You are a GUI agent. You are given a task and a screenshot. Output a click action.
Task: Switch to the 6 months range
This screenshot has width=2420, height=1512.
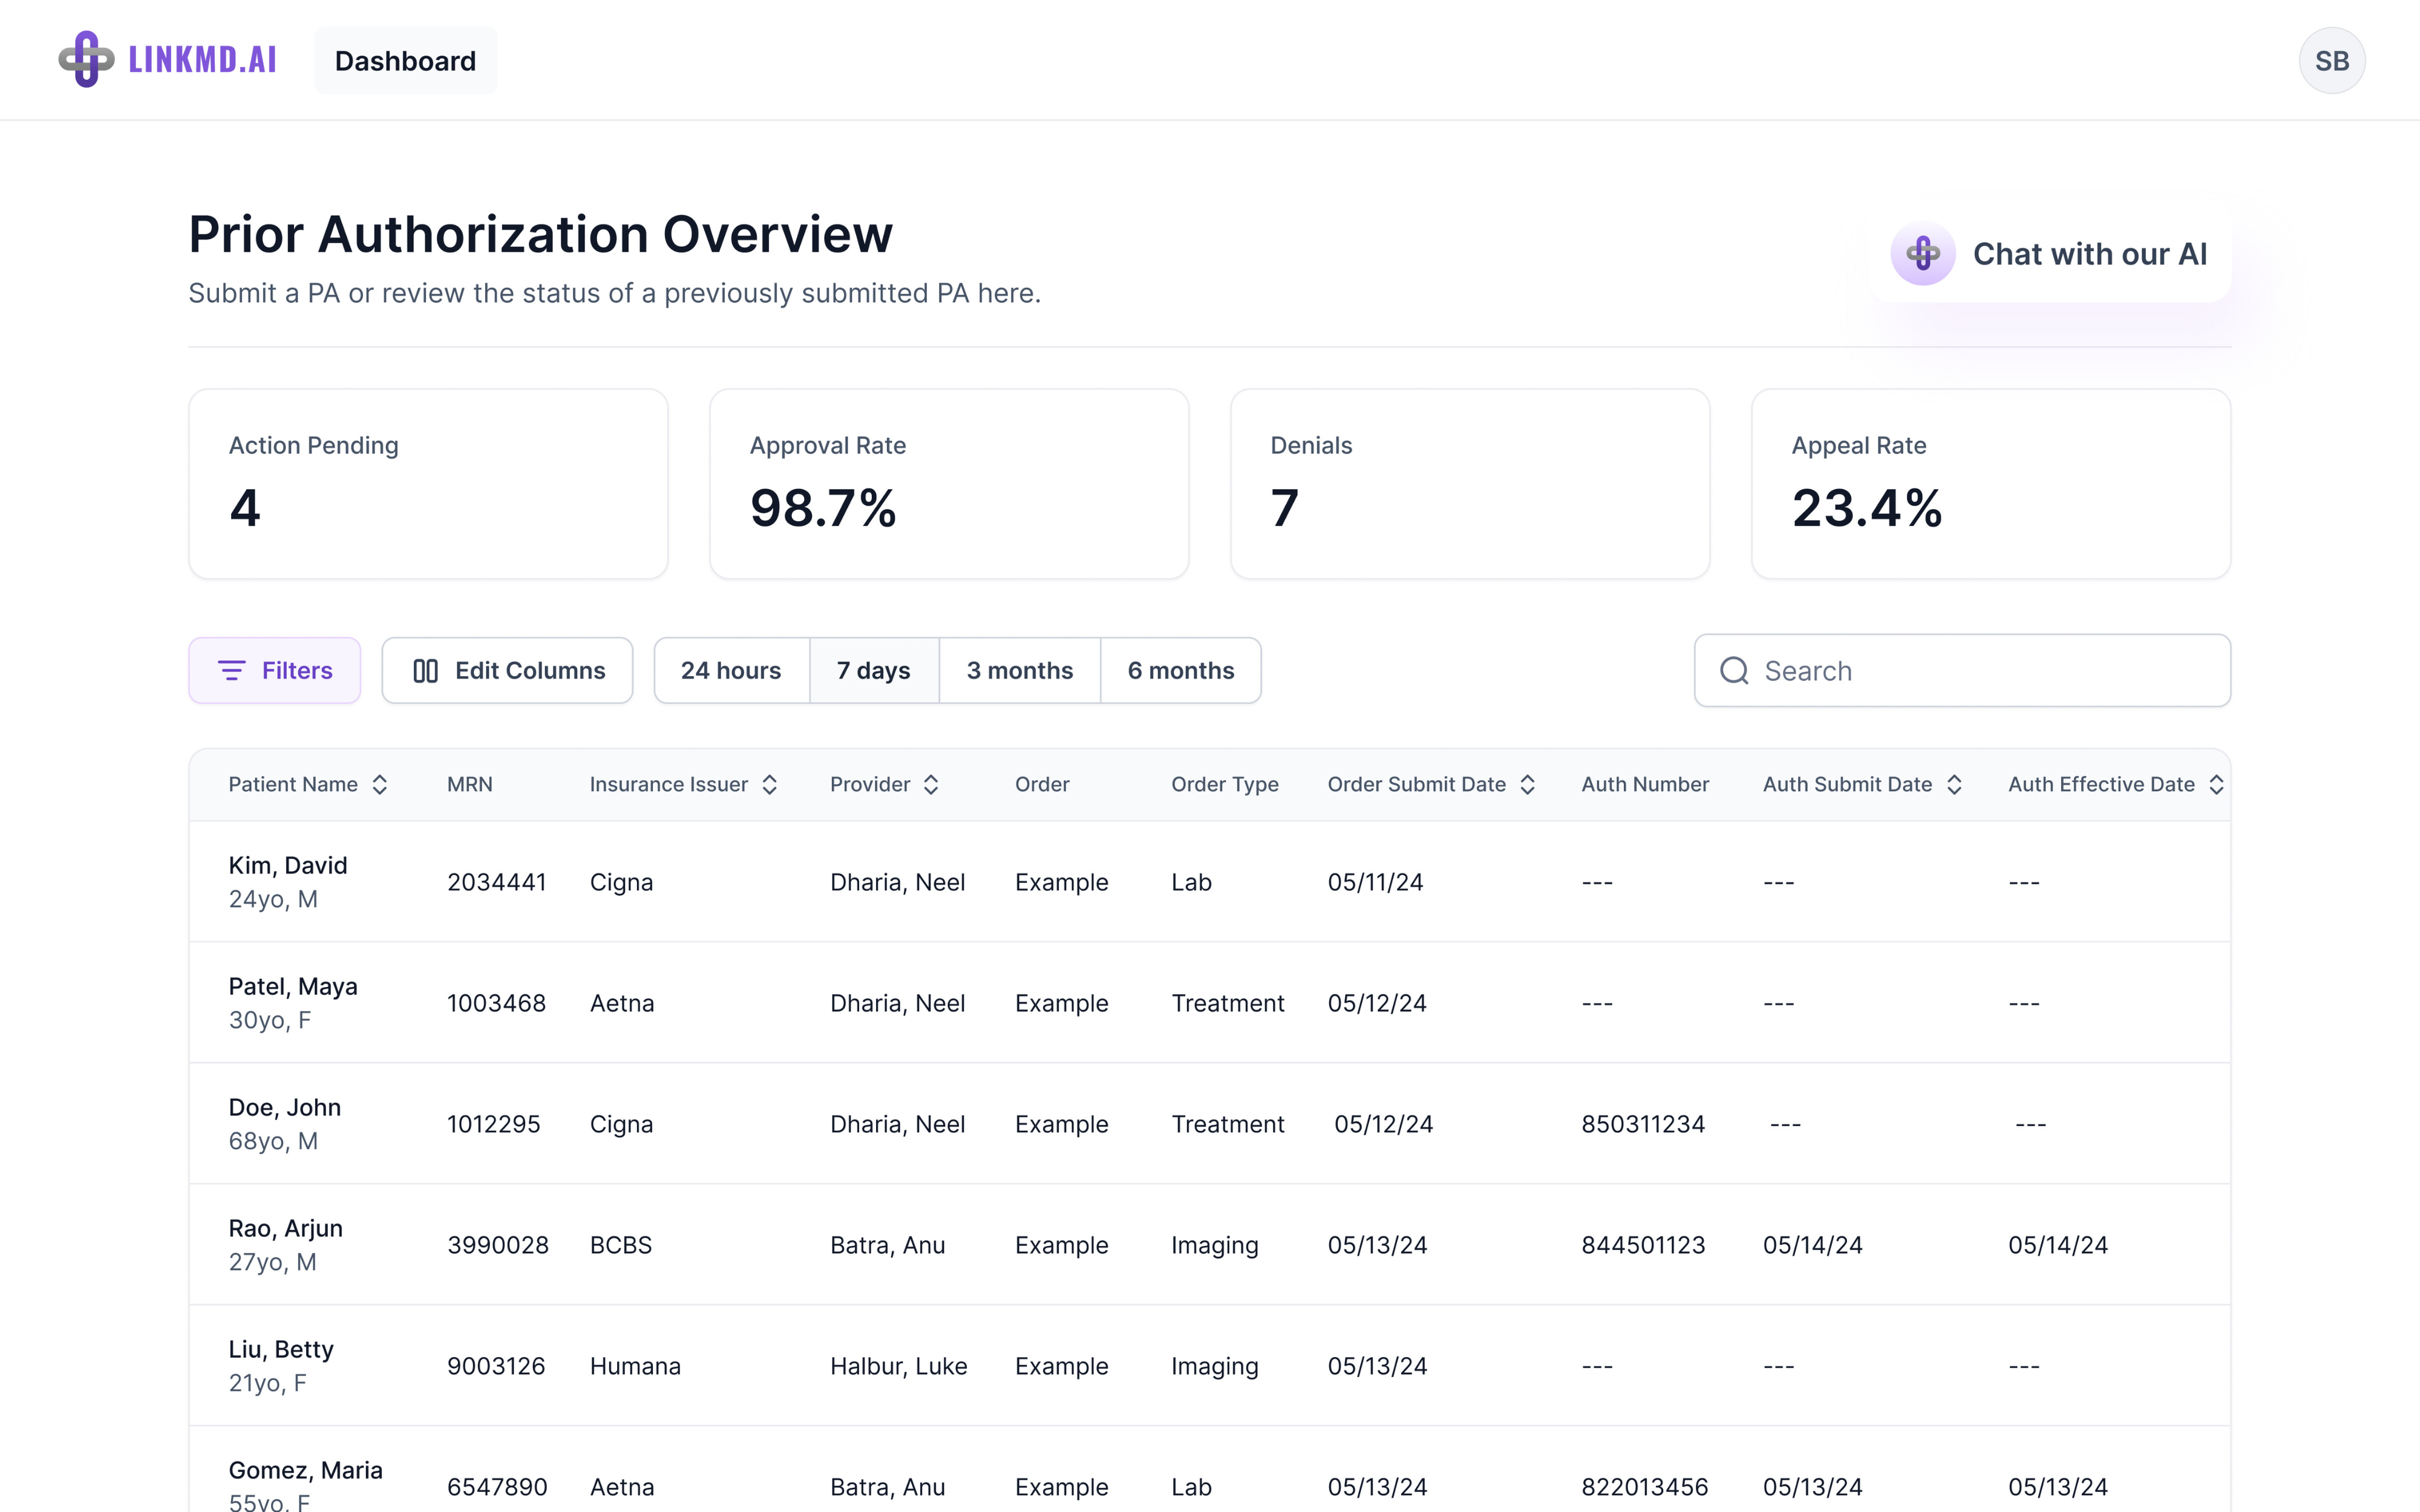tap(1180, 671)
